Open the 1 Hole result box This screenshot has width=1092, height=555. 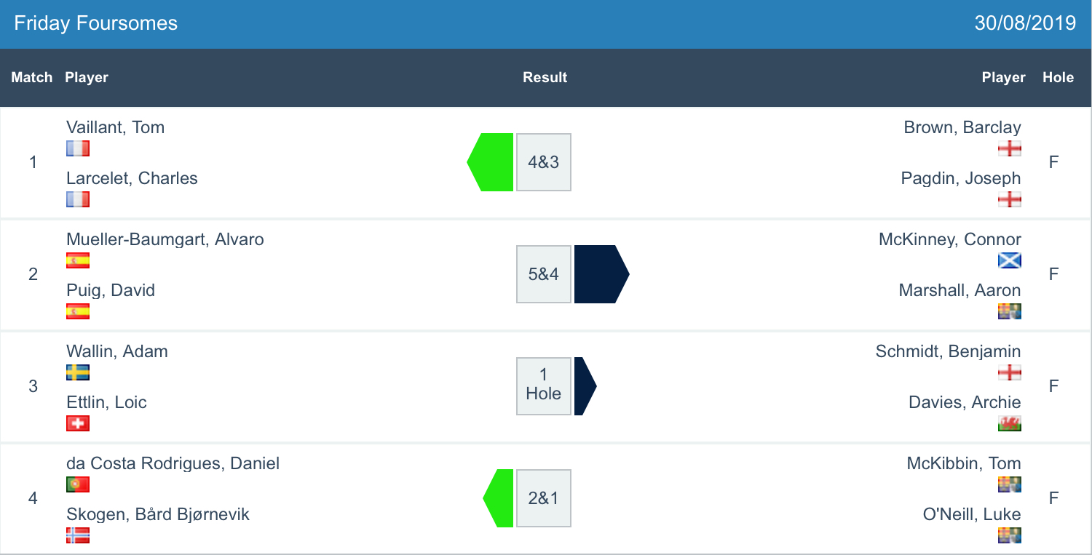[544, 386]
